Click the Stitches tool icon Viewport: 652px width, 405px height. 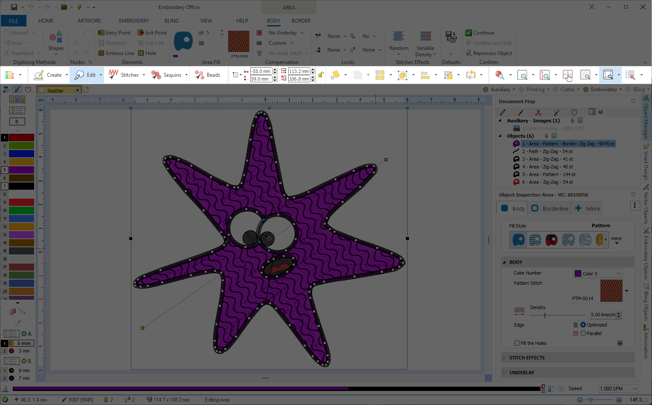click(113, 75)
